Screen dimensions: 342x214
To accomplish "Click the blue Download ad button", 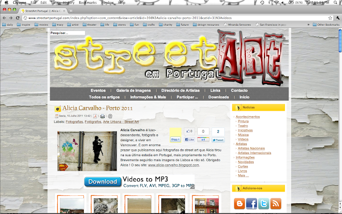I will pos(103,182).
